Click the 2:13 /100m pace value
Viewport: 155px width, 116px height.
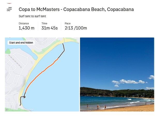[76, 28]
